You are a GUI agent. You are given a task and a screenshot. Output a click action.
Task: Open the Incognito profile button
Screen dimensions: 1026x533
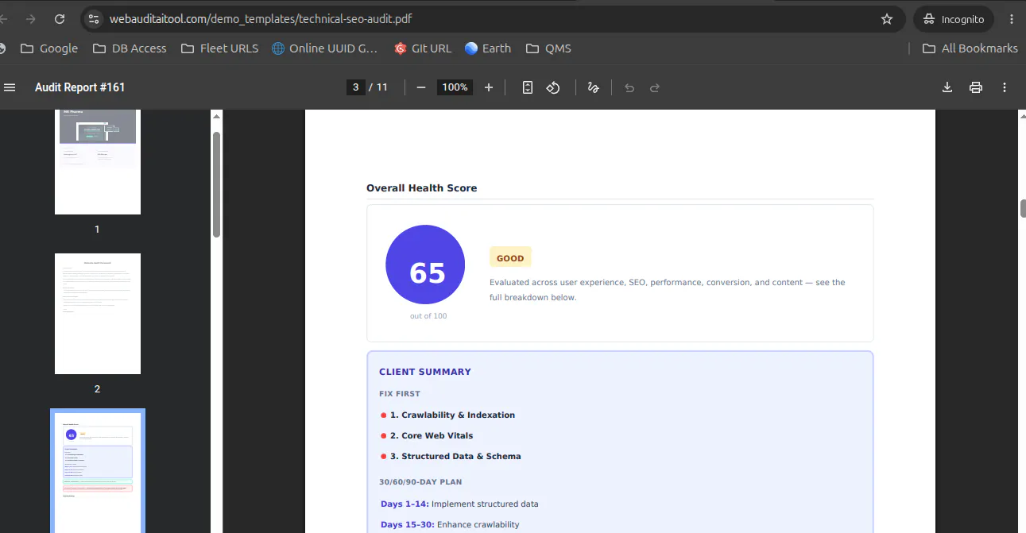click(x=954, y=19)
